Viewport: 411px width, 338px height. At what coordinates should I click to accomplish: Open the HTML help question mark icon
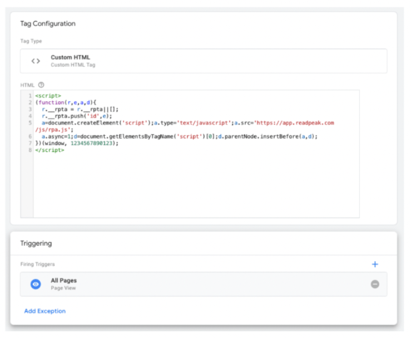pos(41,85)
